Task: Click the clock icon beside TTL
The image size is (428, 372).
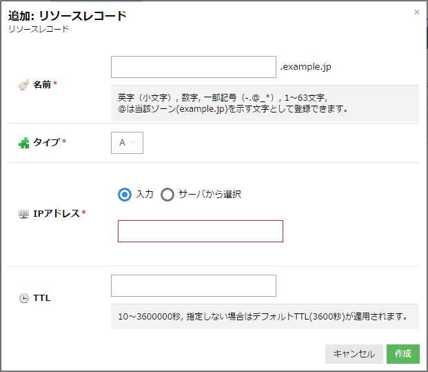Action: [x=23, y=298]
